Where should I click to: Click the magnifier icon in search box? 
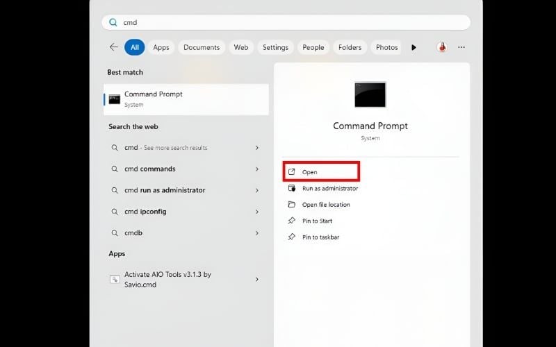coord(113,22)
